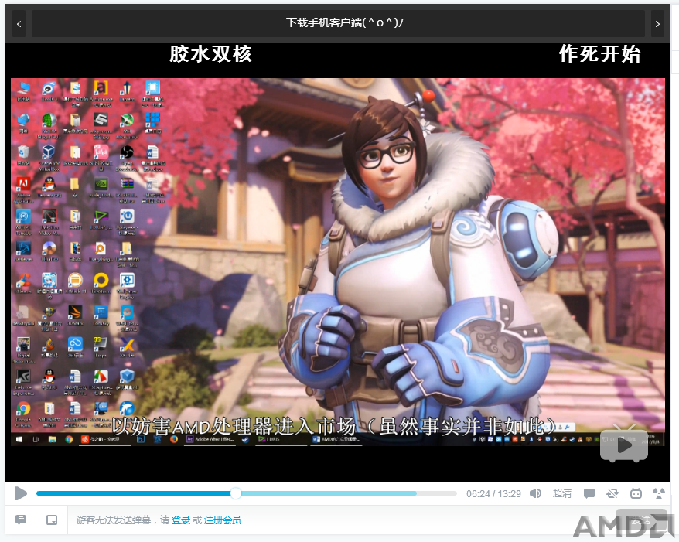Click the 发送 send button
Image resolution: width=679 pixels, height=542 pixels.
[641, 520]
